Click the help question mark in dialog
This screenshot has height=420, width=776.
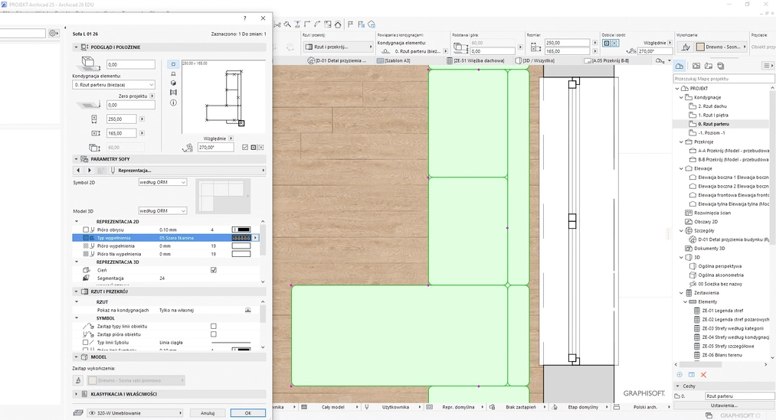click(x=244, y=18)
